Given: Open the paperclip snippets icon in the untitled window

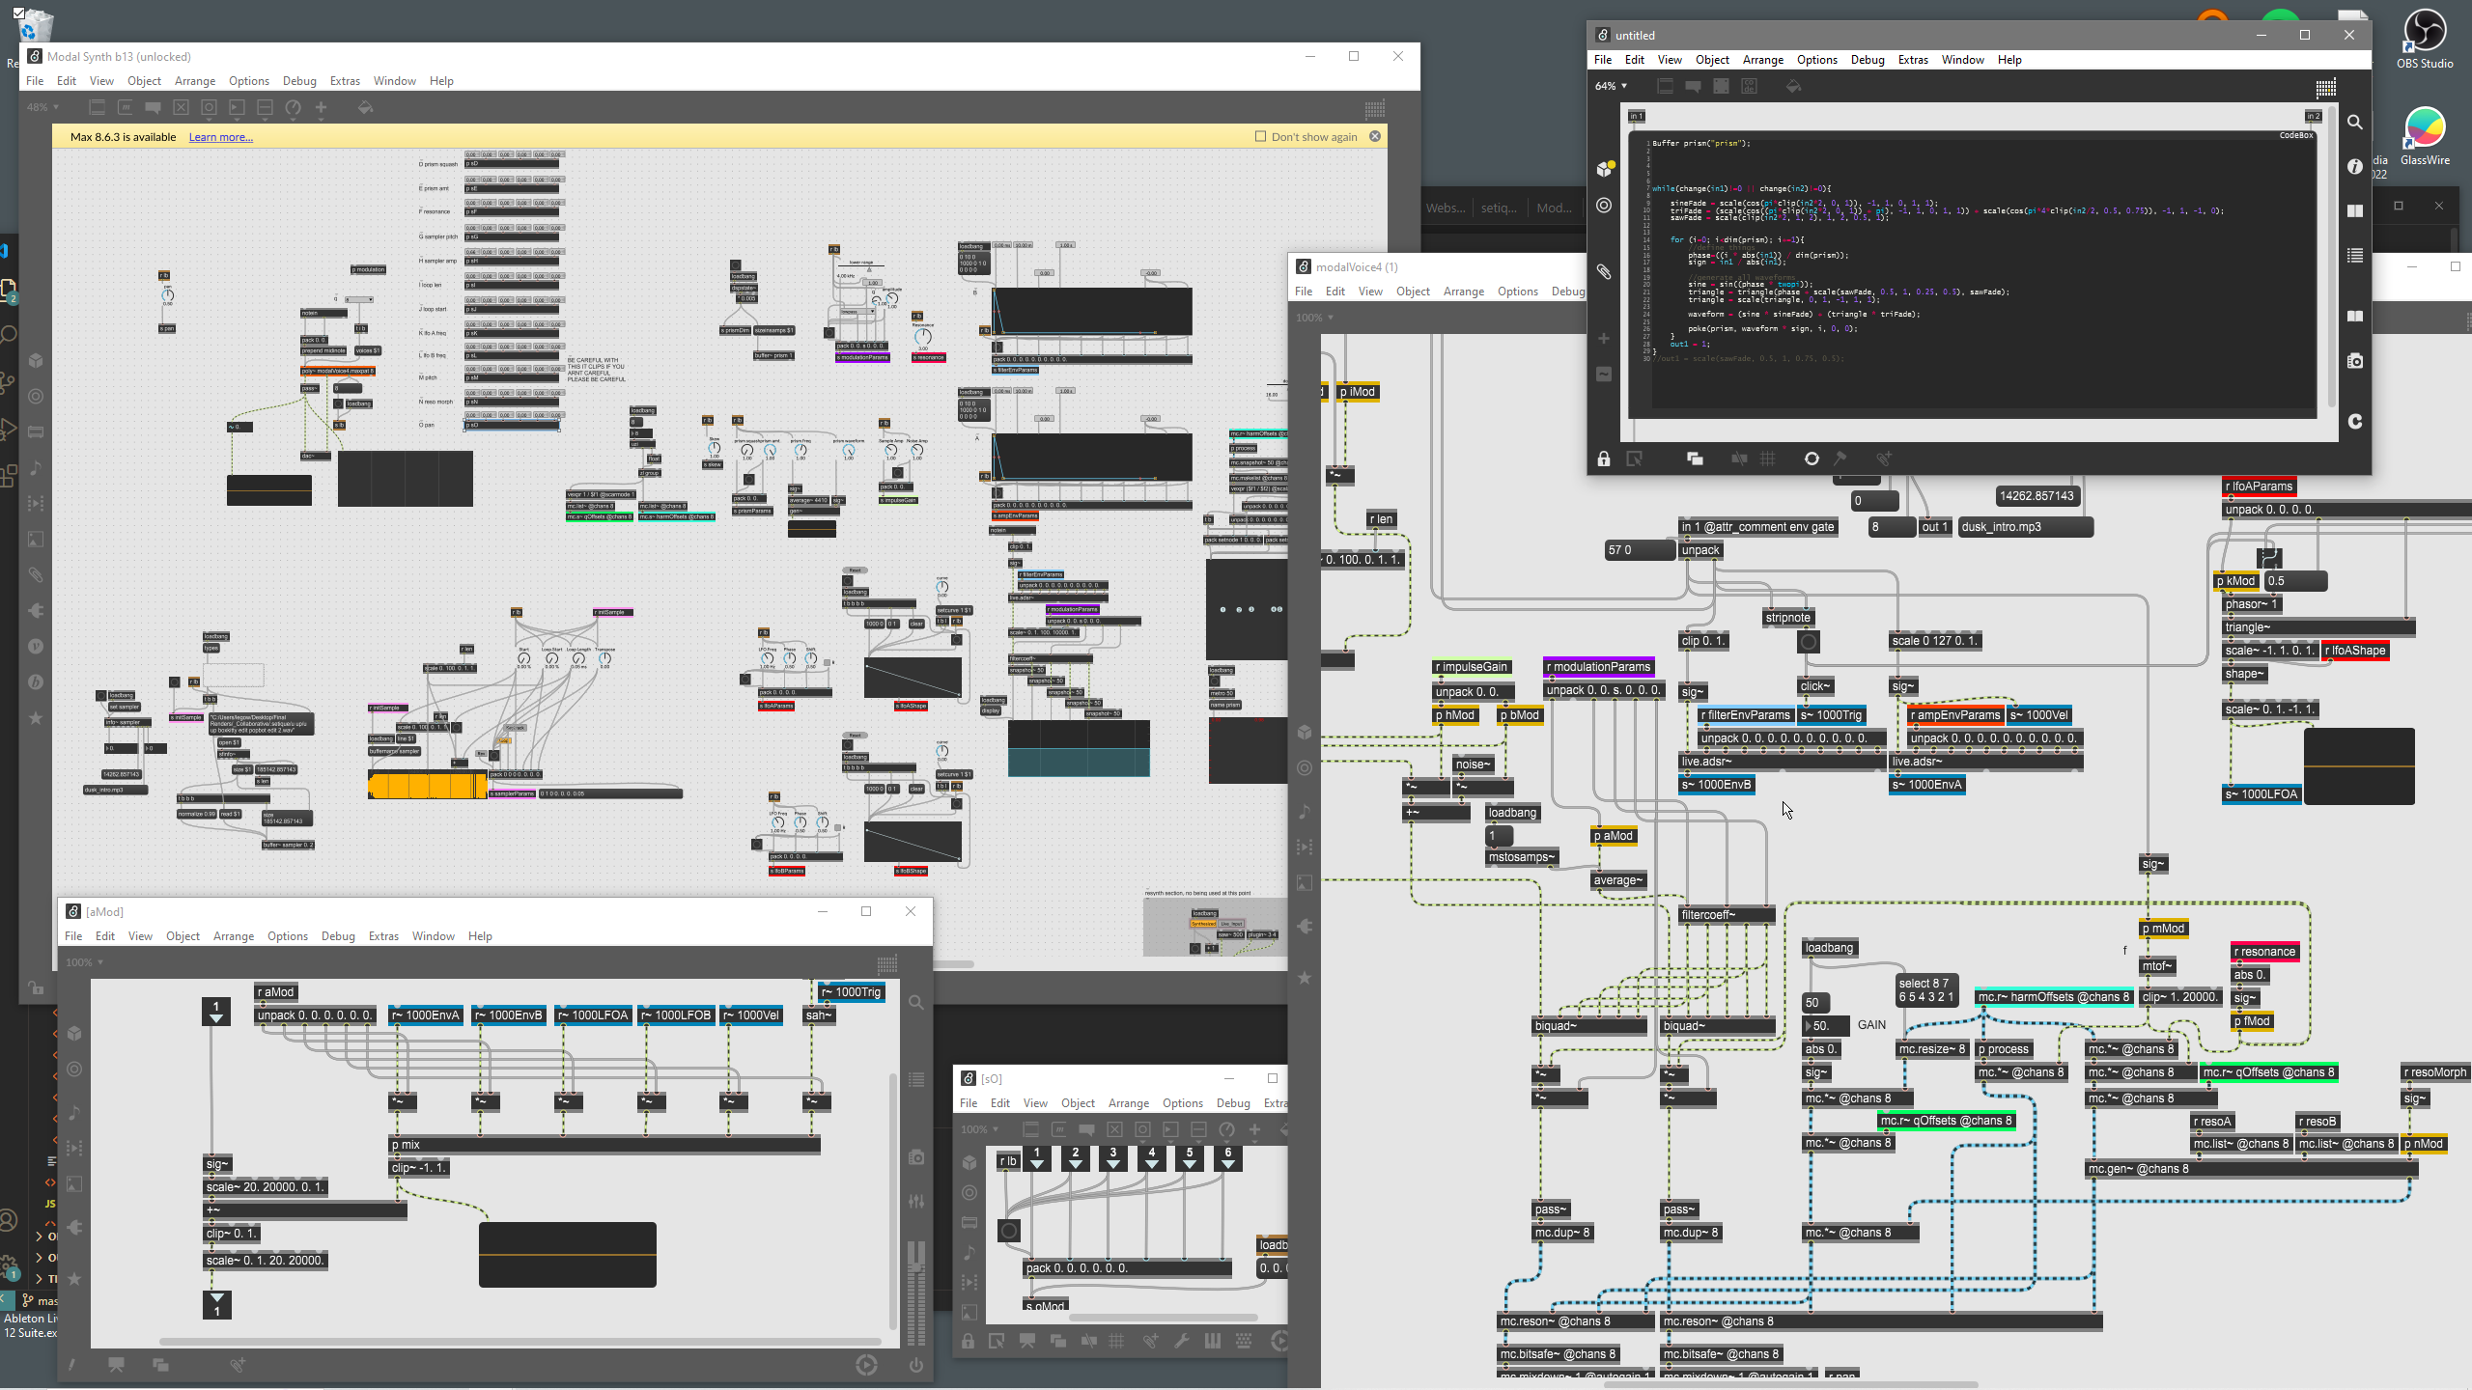Looking at the screenshot, I should click(x=1604, y=271).
